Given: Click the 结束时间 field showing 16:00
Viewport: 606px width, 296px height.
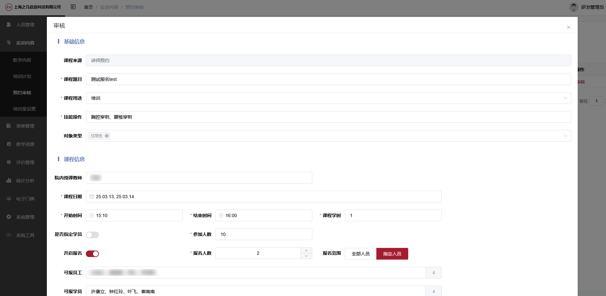Looking at the screenshot, I should 263,215.
